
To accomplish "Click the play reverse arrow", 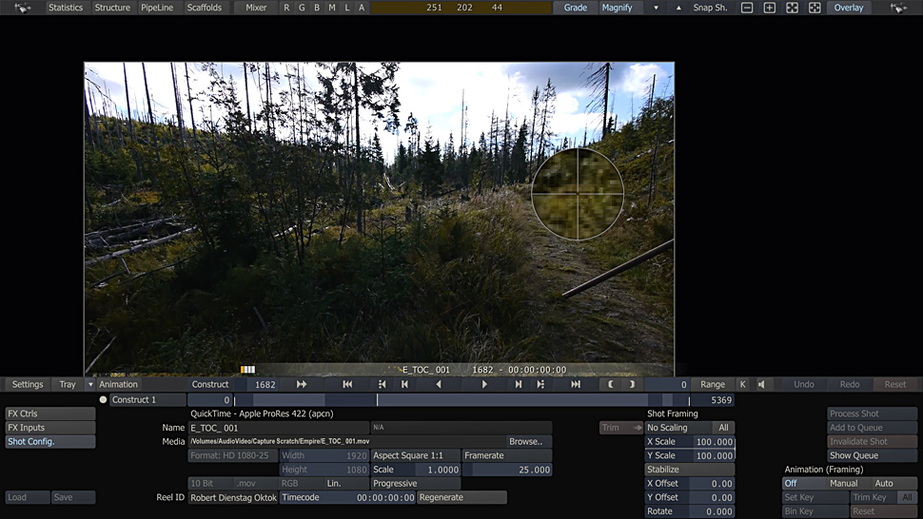I will tap(439, 385).
